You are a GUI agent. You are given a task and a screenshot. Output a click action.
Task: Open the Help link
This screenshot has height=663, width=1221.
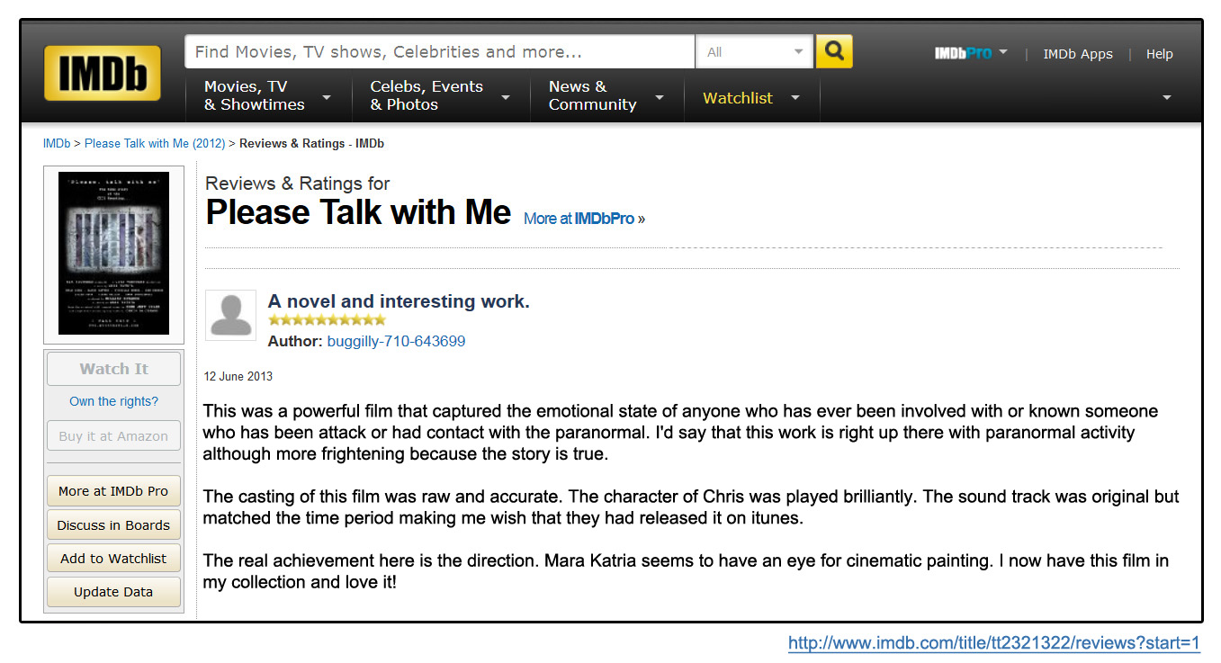pyautogui.click(x=1159, y=54)
